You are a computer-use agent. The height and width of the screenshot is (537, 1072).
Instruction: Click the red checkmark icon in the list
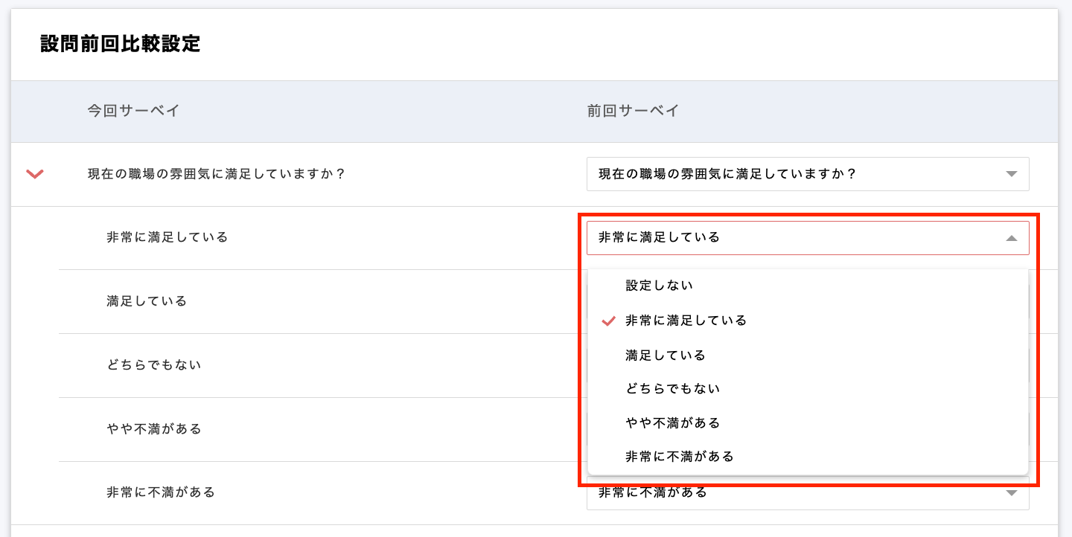coord(609,321)
